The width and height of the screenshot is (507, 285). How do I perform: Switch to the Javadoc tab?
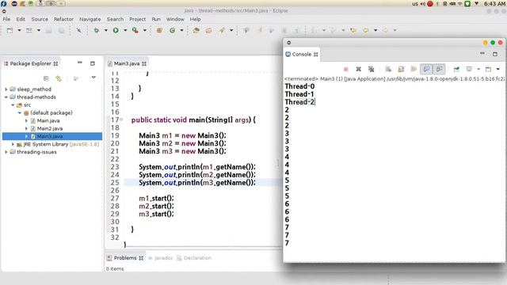point(160,258)
